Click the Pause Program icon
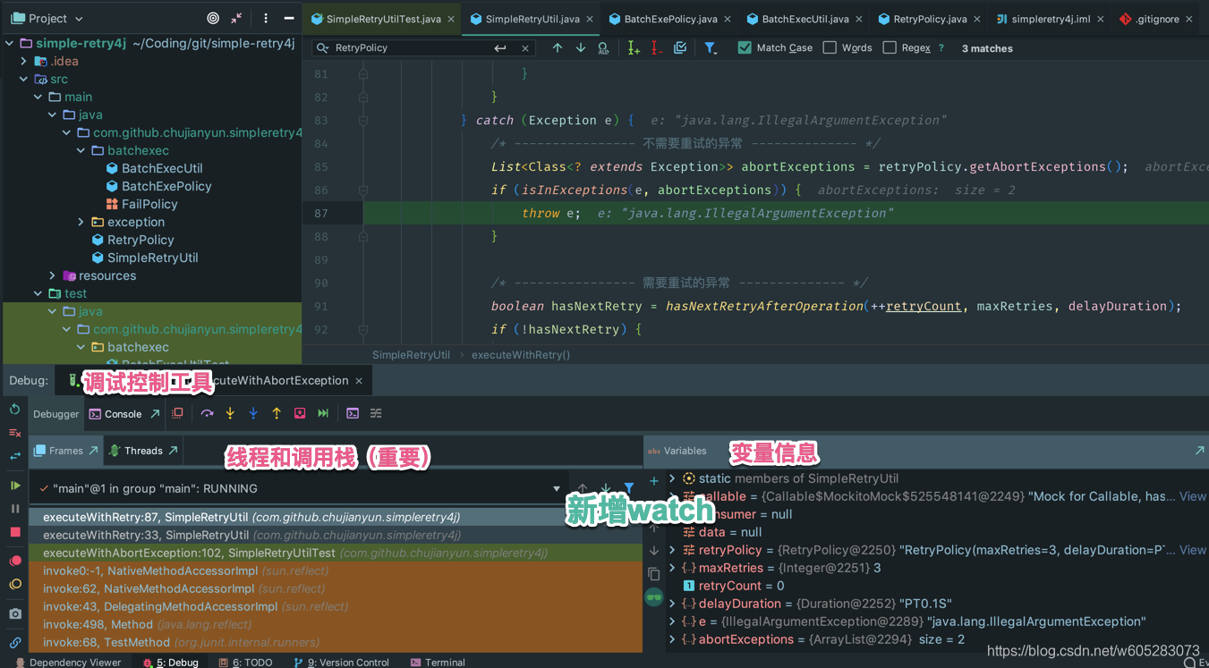1209x668 pixels. pos(15,509)
